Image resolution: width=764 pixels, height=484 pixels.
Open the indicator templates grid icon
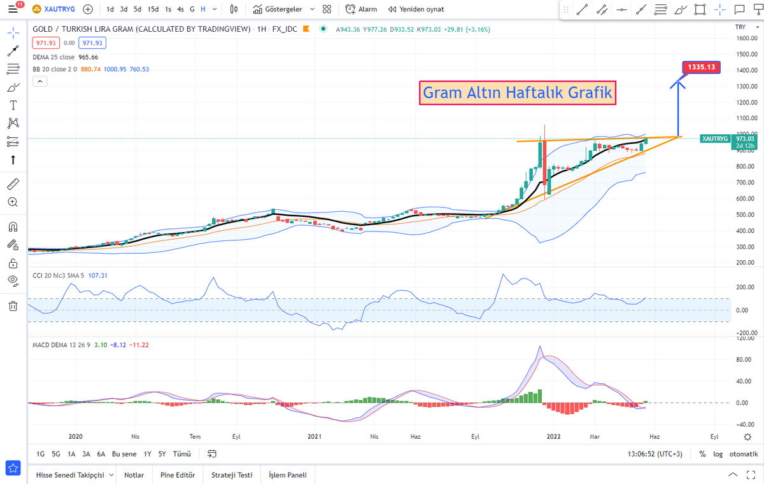point(327,10)
